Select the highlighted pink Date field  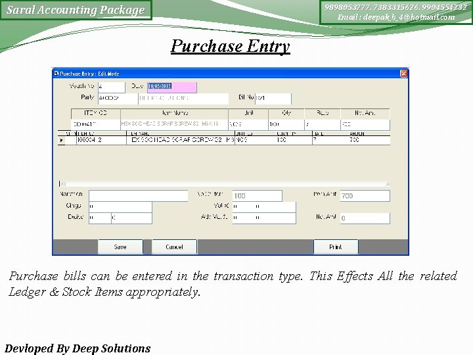(172, 87)
